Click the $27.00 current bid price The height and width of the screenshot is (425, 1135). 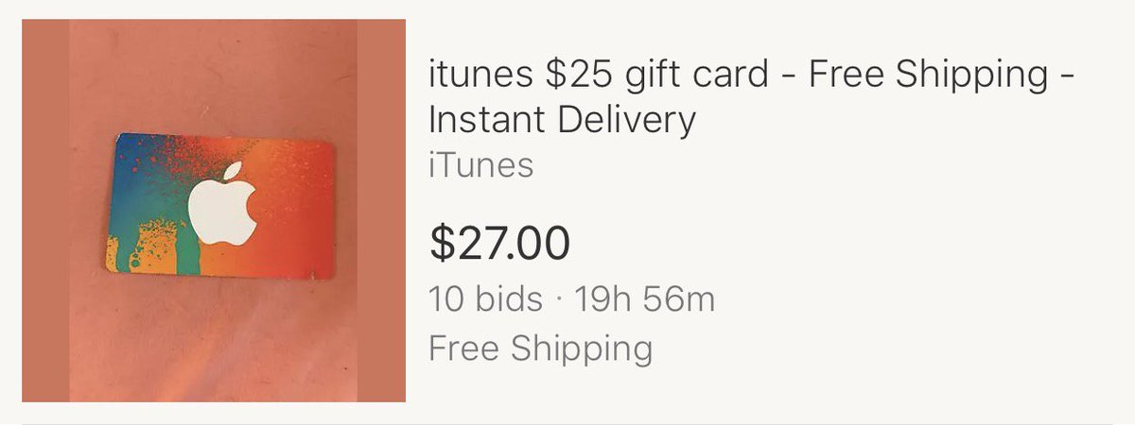coord(499,242)
